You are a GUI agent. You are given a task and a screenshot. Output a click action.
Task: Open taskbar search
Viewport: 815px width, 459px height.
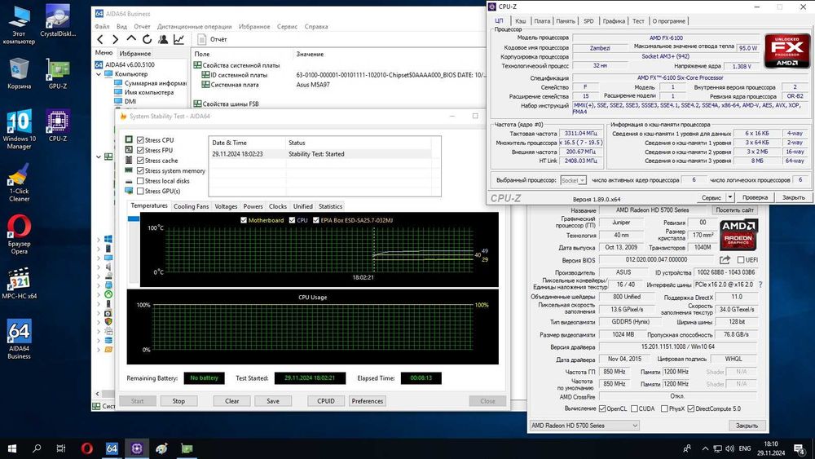[37, 448]
